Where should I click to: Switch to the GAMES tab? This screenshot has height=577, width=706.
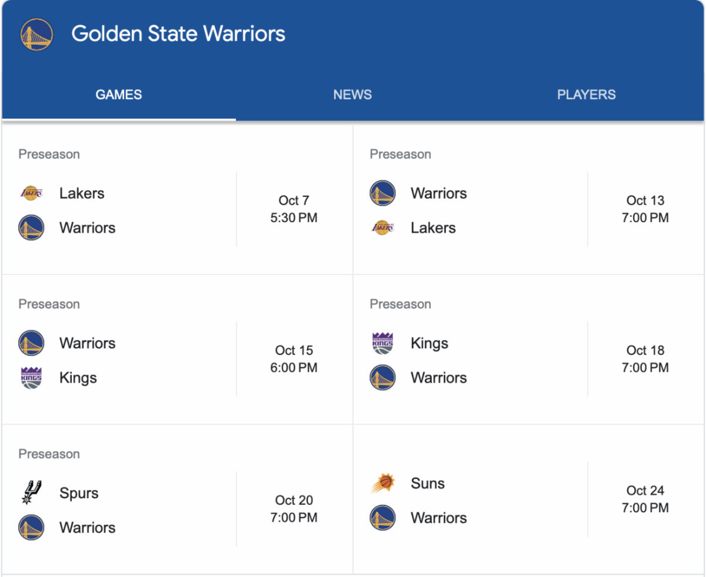[119, 95]
